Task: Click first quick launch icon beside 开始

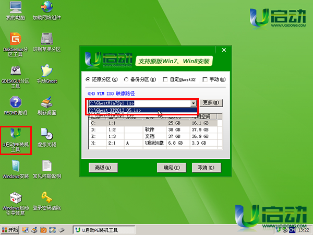Action: [26, 230]
